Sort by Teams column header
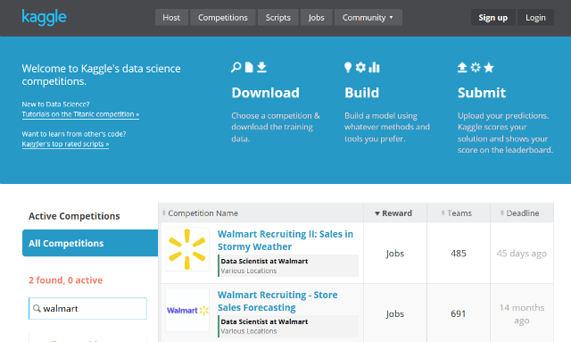This screenshot has height=342, width=571. 459,213
